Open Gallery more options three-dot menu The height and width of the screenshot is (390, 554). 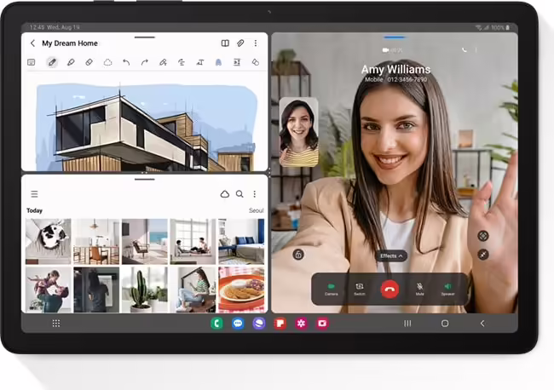pos(255,194)
